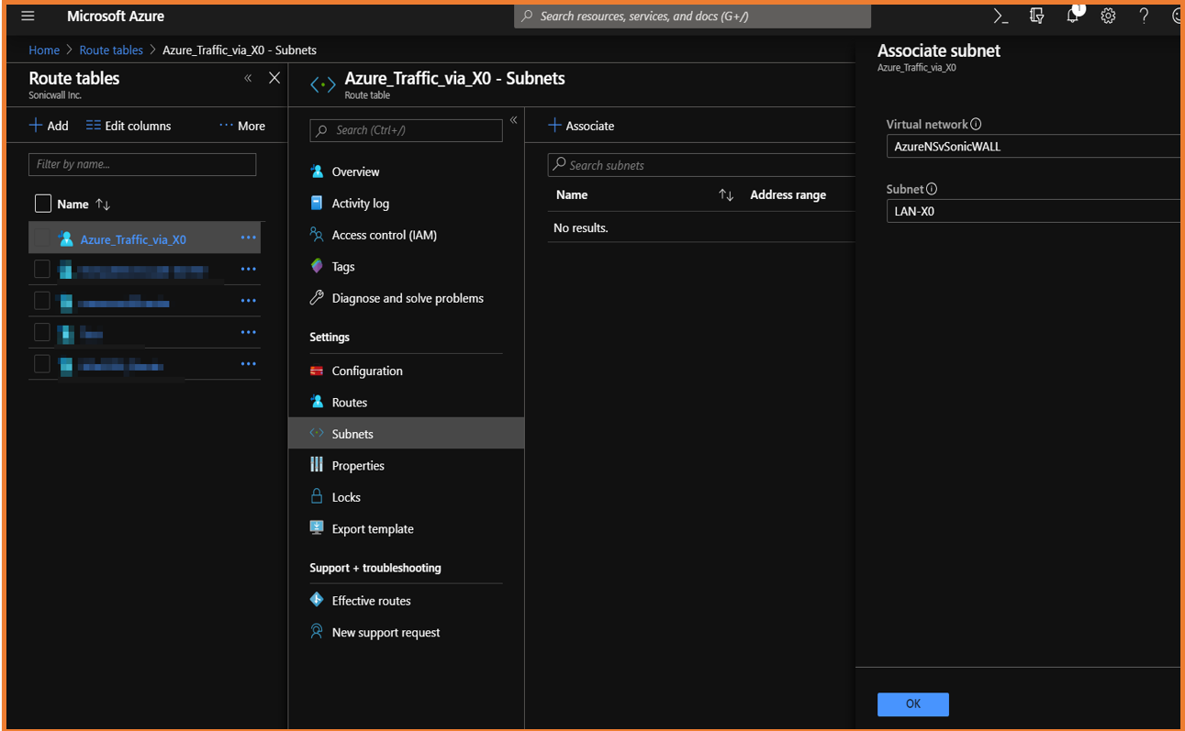1185x731 pixels.
Task: Click OK to associate subnet
Action: coord(912,703)
